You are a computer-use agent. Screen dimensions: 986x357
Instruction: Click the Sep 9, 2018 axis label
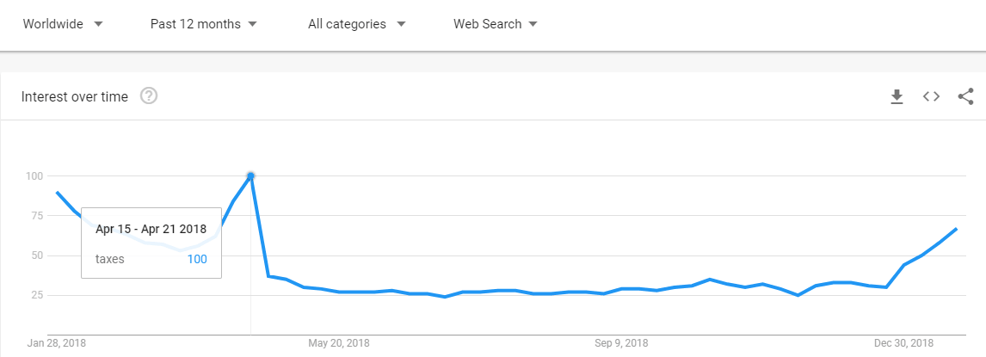[621, 343]
